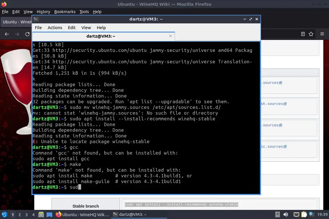Click the 'sudo apt install make-guile' line
This screenshot has width=329, height=219.
(107, 181)
